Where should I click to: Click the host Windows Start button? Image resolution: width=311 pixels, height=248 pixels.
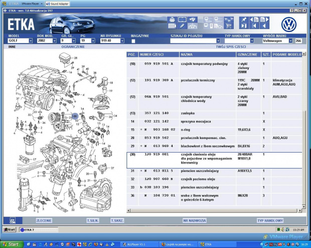tap(12, 244)
